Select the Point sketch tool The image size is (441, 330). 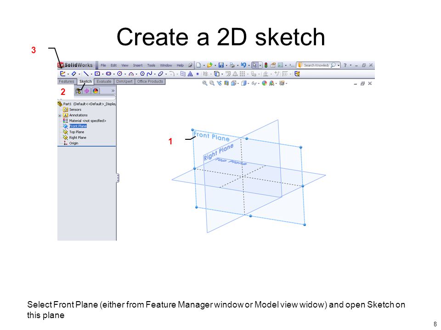[198, 74]
